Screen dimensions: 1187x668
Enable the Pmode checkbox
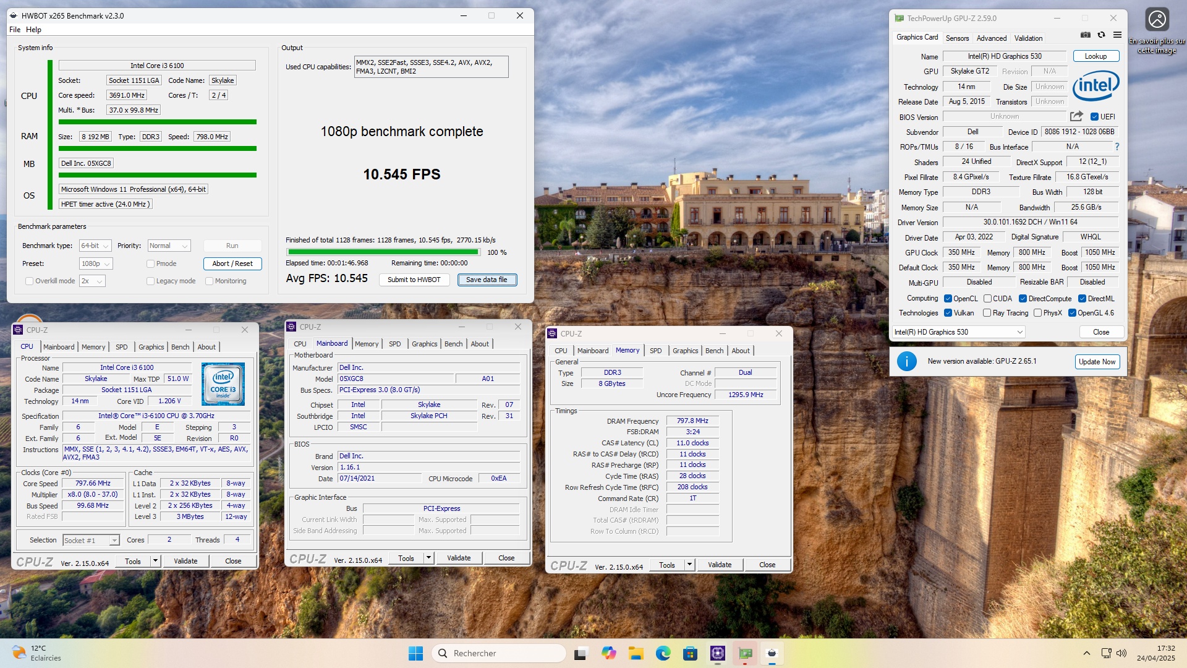pyautogui.click(x=150, y=263)
